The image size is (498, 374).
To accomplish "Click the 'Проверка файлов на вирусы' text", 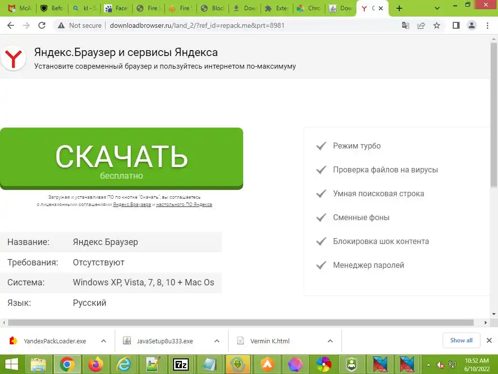I will [385, 169].
